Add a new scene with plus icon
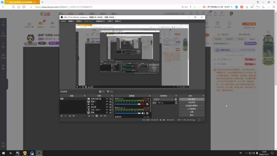 click(x=62, y=116)
